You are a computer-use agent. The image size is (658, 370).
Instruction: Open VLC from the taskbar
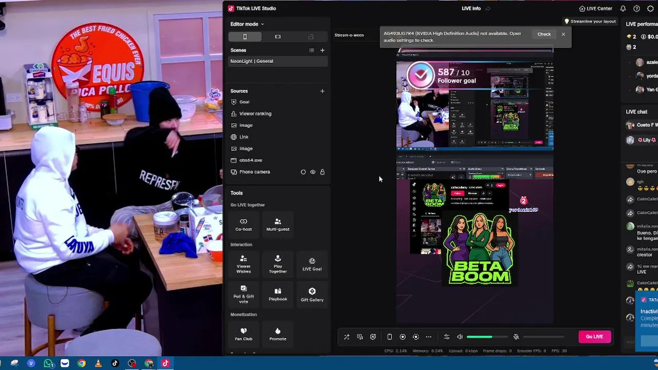pyautogui.click(x=98, y=363)
